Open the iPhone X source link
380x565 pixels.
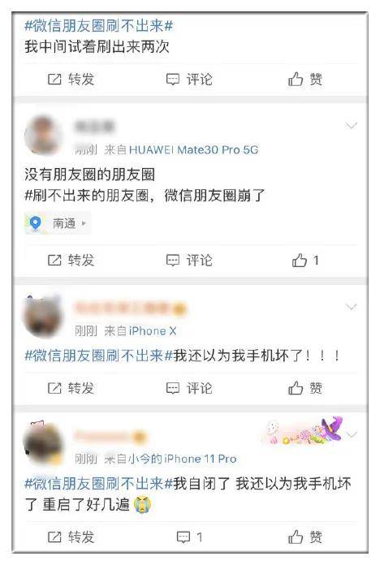153,330
